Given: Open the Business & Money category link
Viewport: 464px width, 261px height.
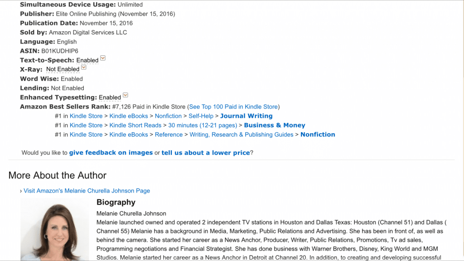Looking at the screenshot, I should [275, 125].
